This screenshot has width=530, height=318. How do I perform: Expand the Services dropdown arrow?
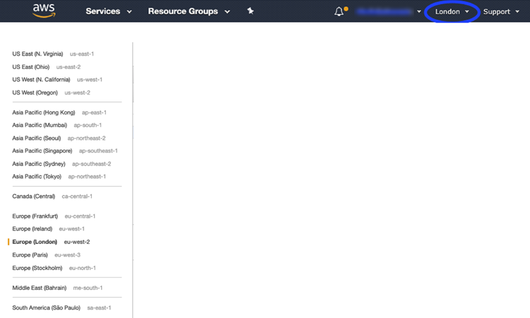(x=129, y=11)
